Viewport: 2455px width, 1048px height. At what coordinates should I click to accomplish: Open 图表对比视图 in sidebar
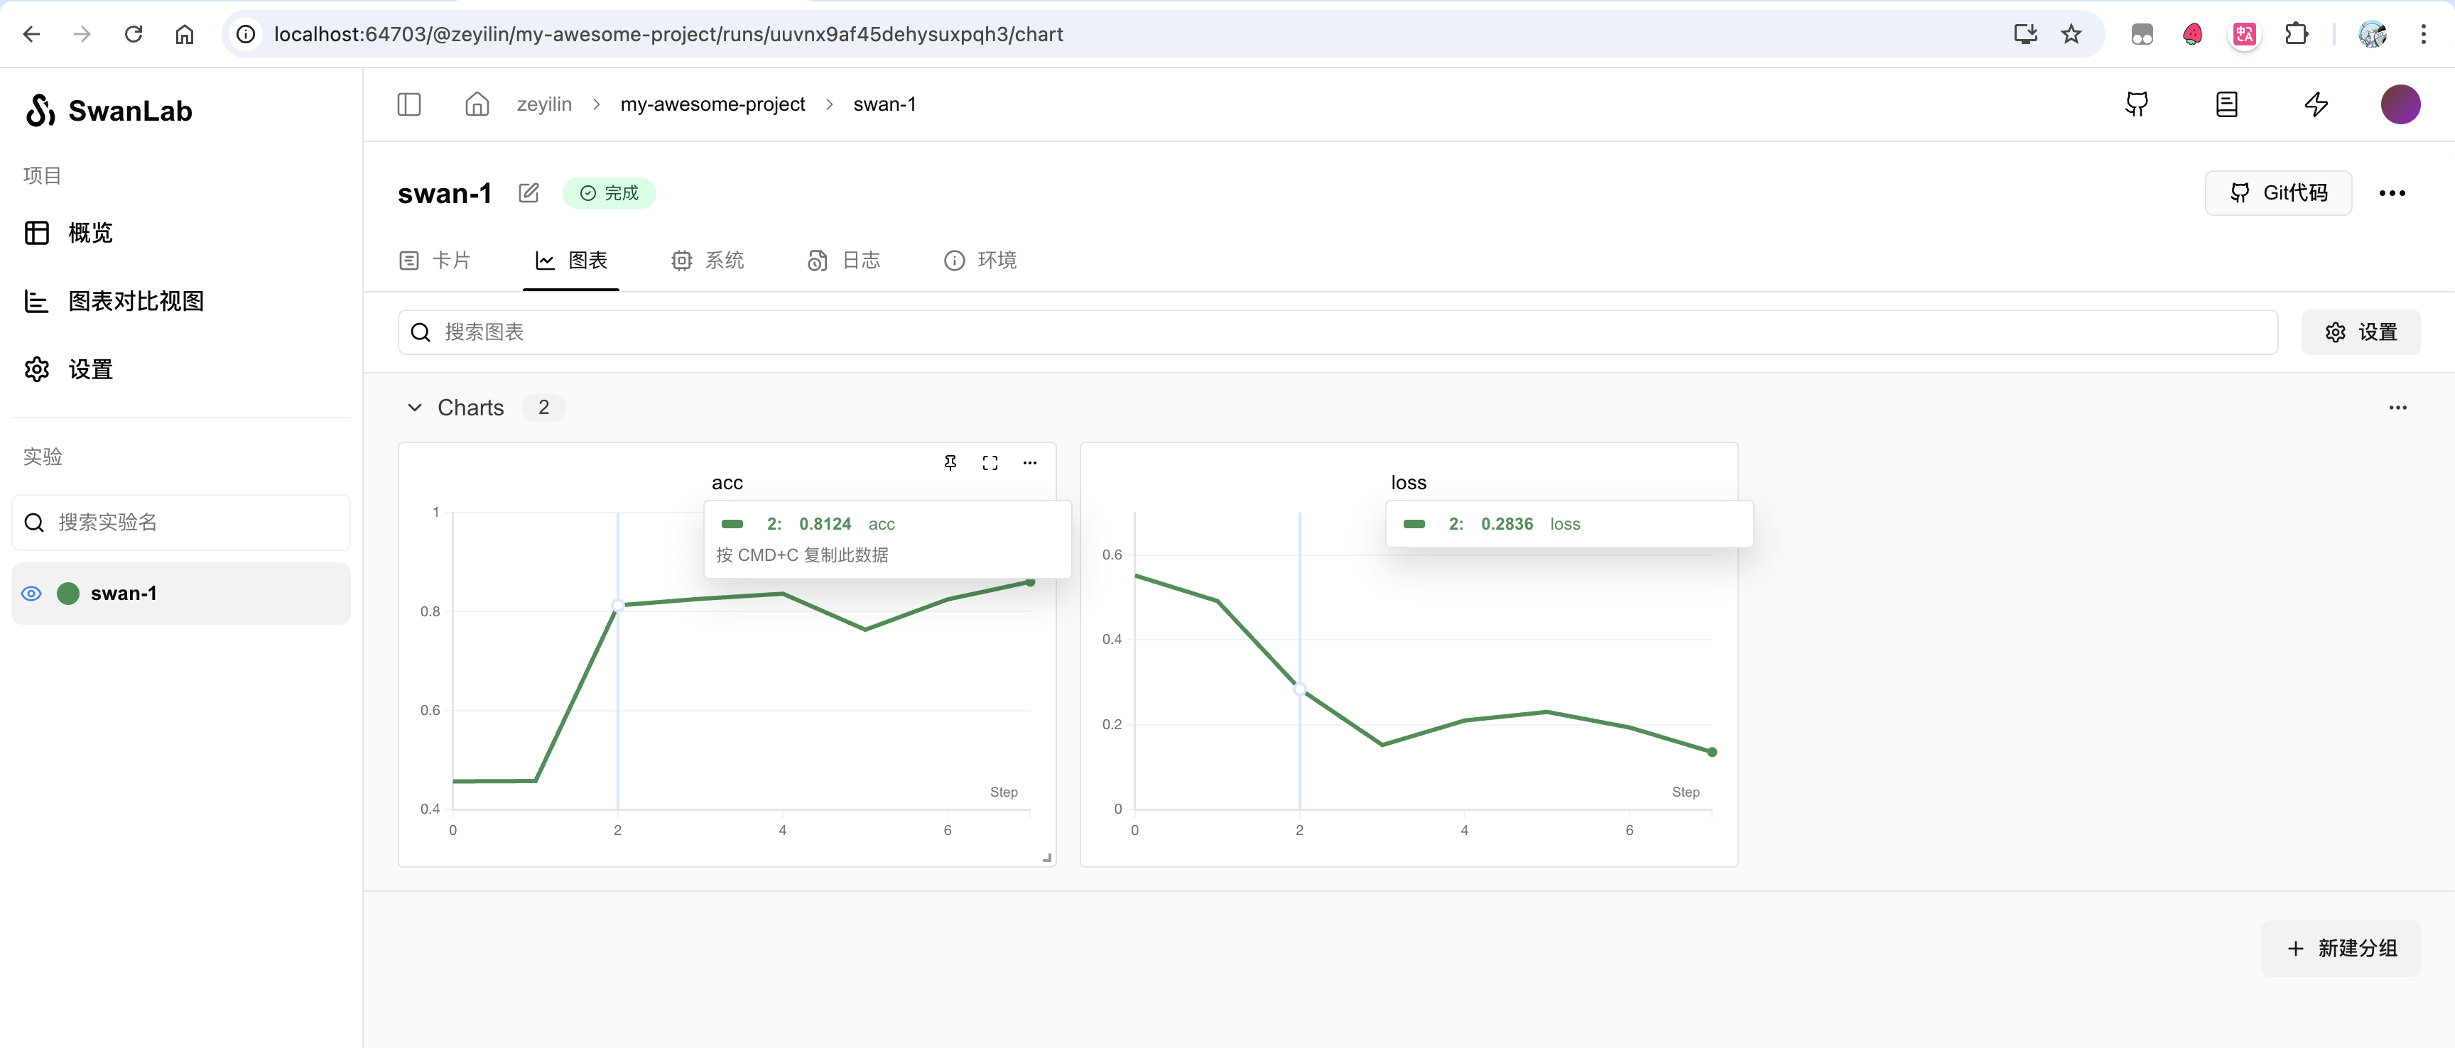tap(136, 301)
